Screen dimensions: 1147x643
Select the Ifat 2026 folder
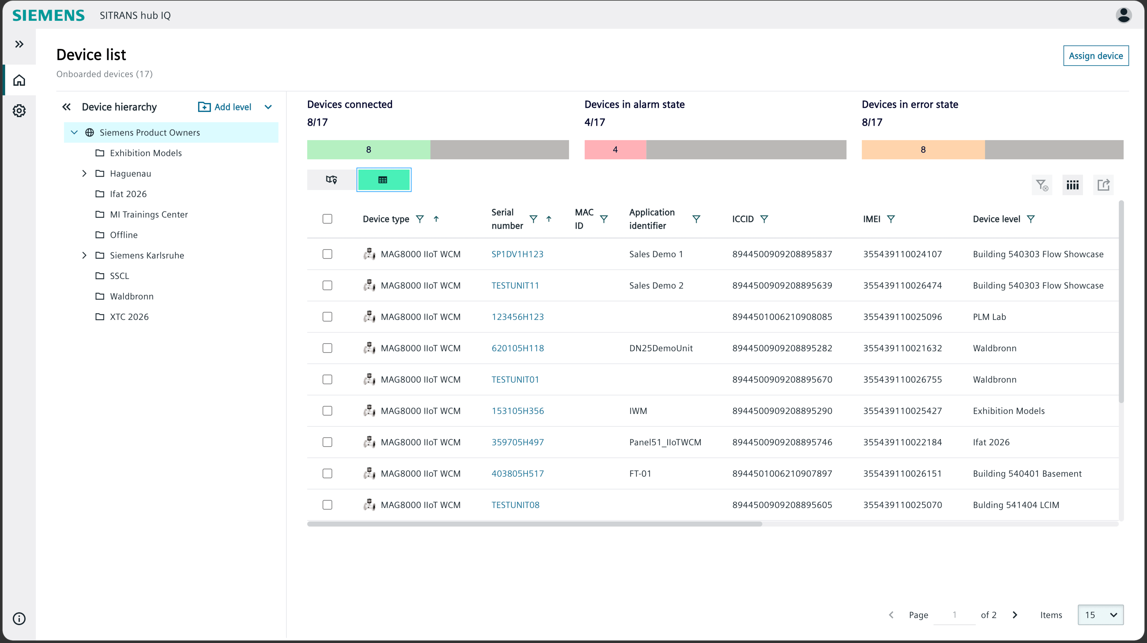128,194
